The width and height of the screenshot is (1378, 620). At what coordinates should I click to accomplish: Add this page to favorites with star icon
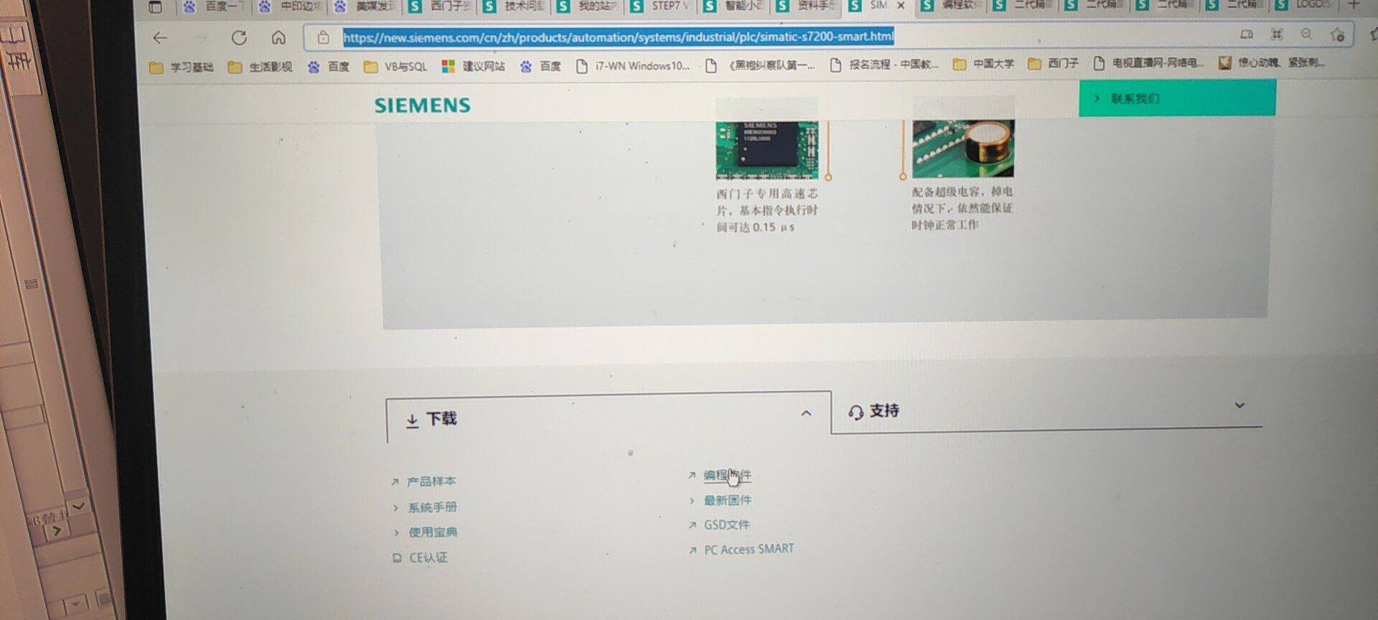coord(1337,35)
